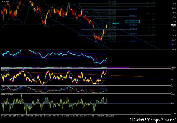
Task: Click the 5.8502 OsMA scale value
Action: [174, 95]
